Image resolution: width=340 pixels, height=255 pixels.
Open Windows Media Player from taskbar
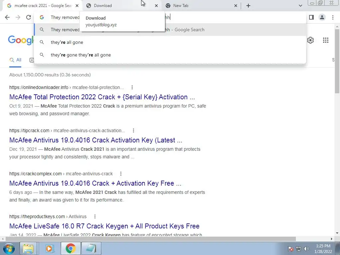(x=49, y=248)
